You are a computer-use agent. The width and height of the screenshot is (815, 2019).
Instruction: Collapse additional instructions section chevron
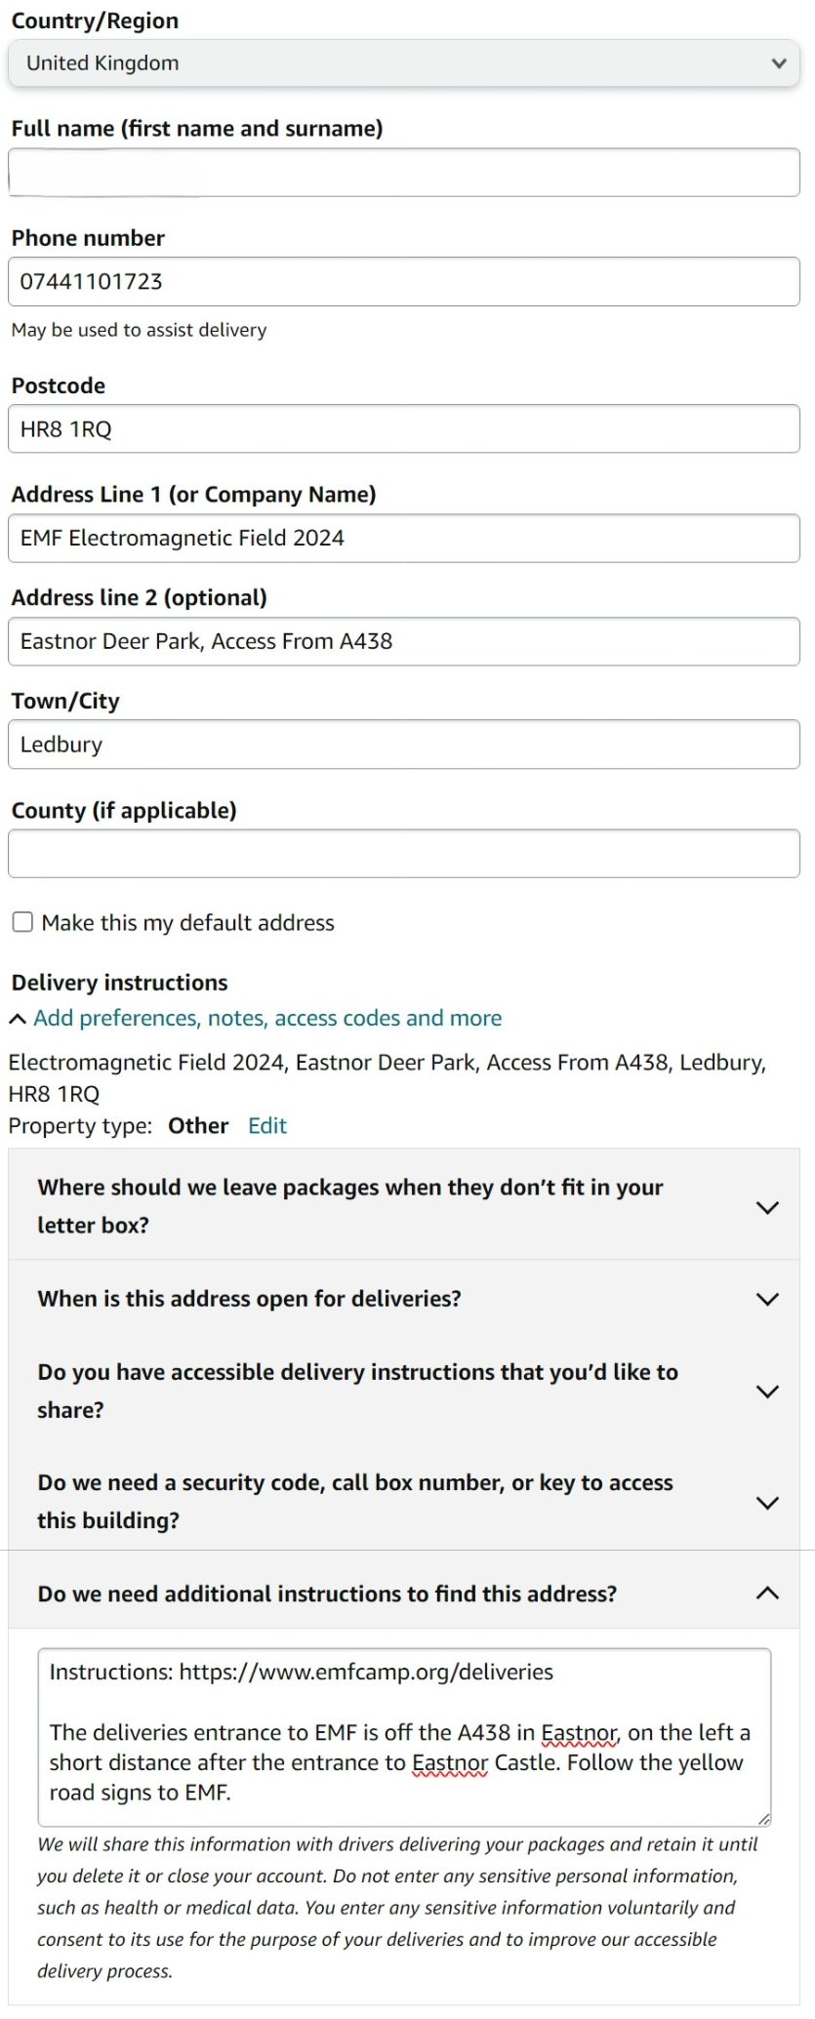pos(768,1594)
